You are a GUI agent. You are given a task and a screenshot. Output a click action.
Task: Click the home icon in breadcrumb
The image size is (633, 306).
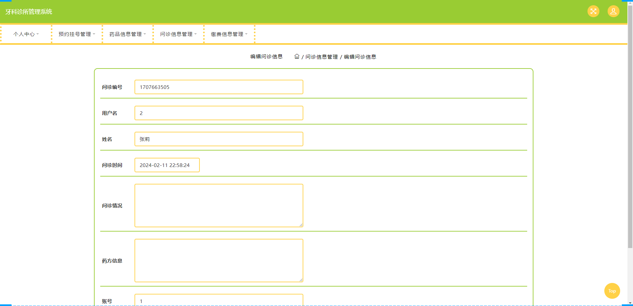pyautogui.click(x=297, y=56)
